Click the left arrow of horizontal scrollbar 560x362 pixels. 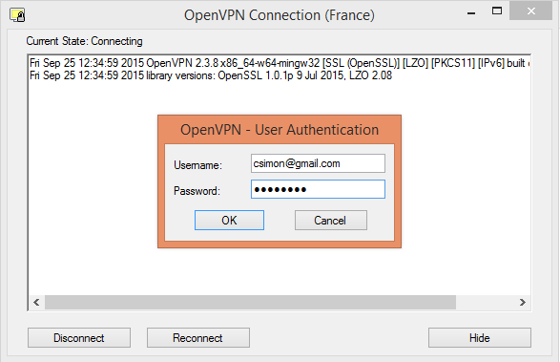(x=36, y=302)
